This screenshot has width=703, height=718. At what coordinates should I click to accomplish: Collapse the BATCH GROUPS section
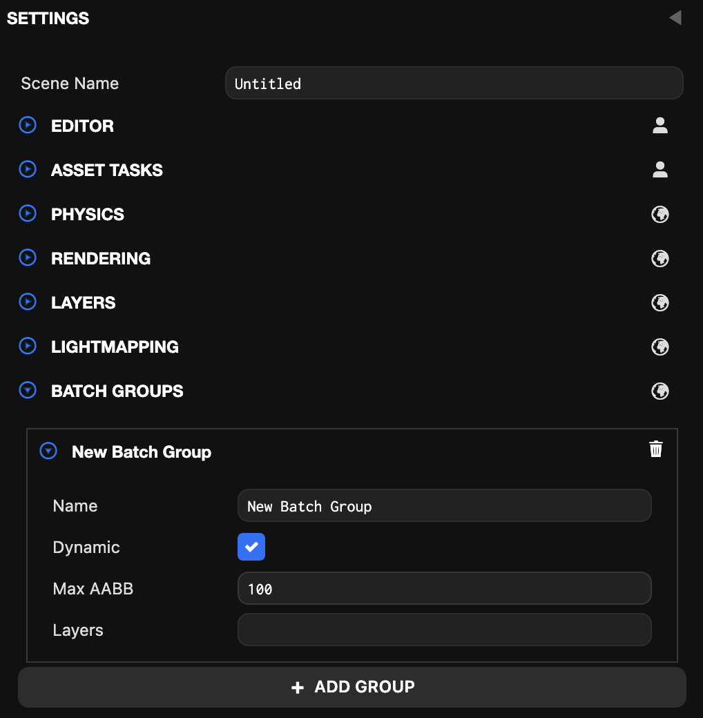click(28, 390)
